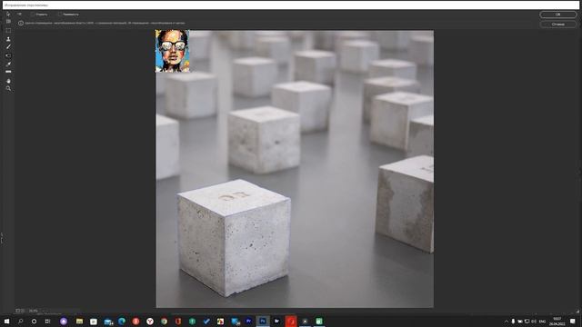Open Adobe Bridge from taskbar

(x=276, y=321)
